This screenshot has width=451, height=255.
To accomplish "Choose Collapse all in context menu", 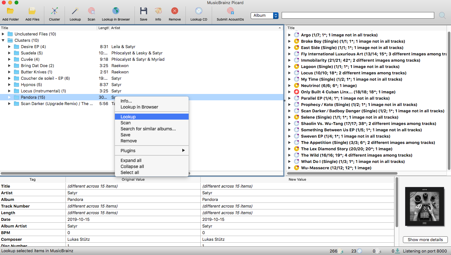I will (x=152, y=166).
